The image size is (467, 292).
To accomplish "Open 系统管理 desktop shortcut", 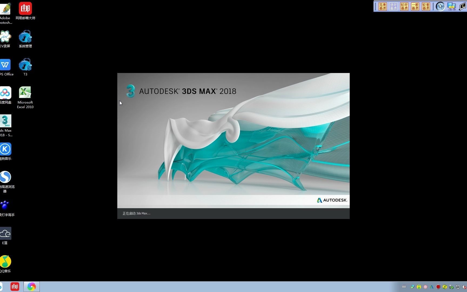I will point(25,39).
